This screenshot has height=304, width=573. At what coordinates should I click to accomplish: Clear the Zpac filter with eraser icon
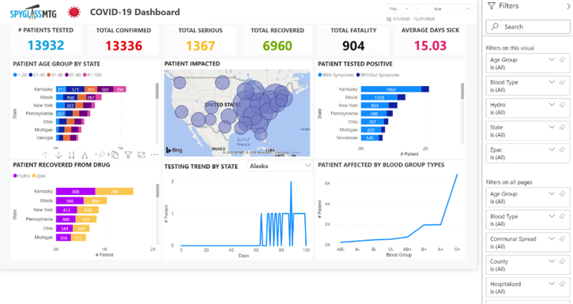(x=563, y=149)
